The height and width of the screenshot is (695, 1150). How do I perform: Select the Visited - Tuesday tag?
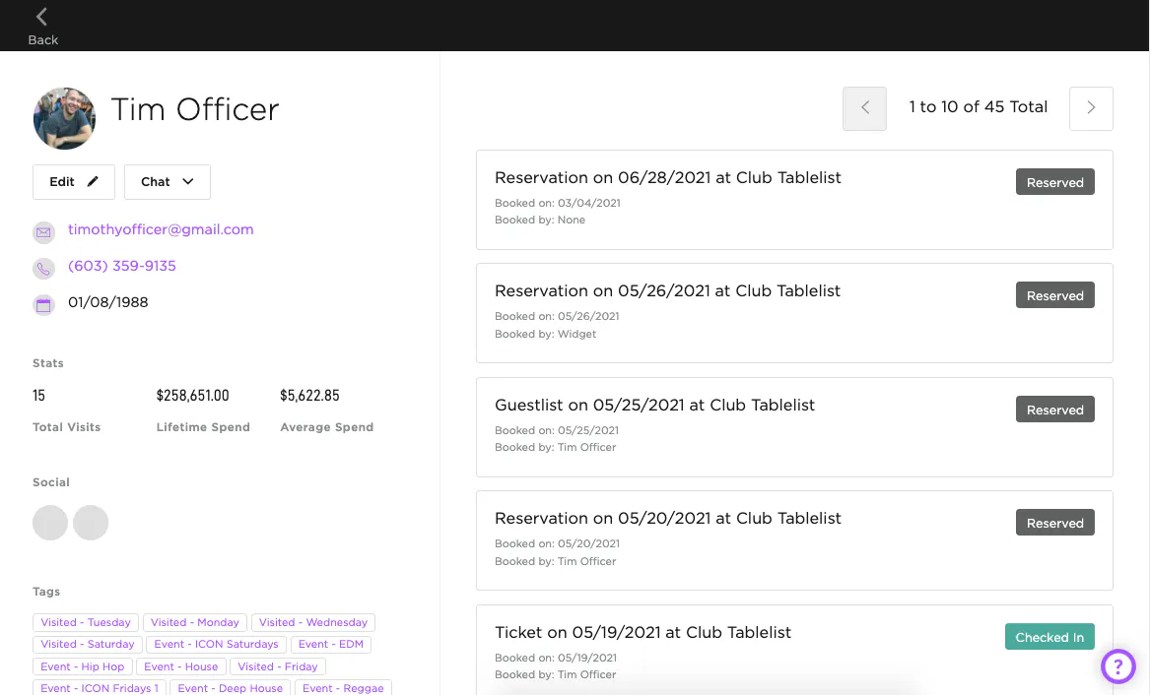tap(86, 622)
